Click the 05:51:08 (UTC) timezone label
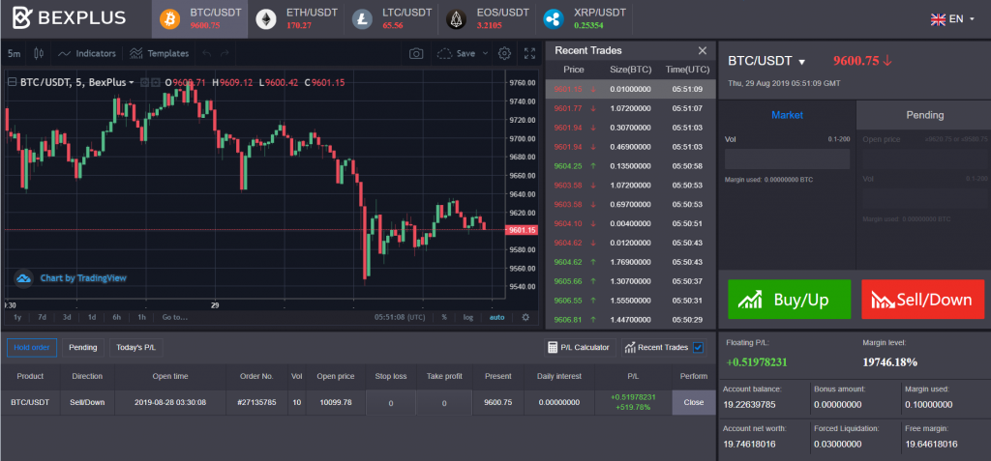This screenshot has width=991, height=461. [400, 317]
